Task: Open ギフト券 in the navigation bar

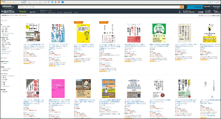Action: pos(59,12)
